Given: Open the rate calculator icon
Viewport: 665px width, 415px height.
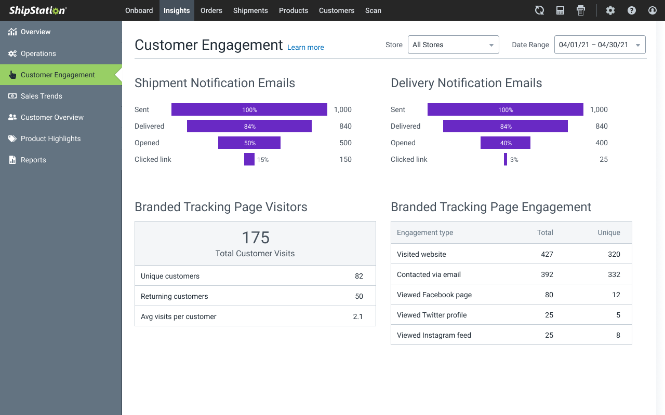Looking at the screenshot, I should 560,10.
